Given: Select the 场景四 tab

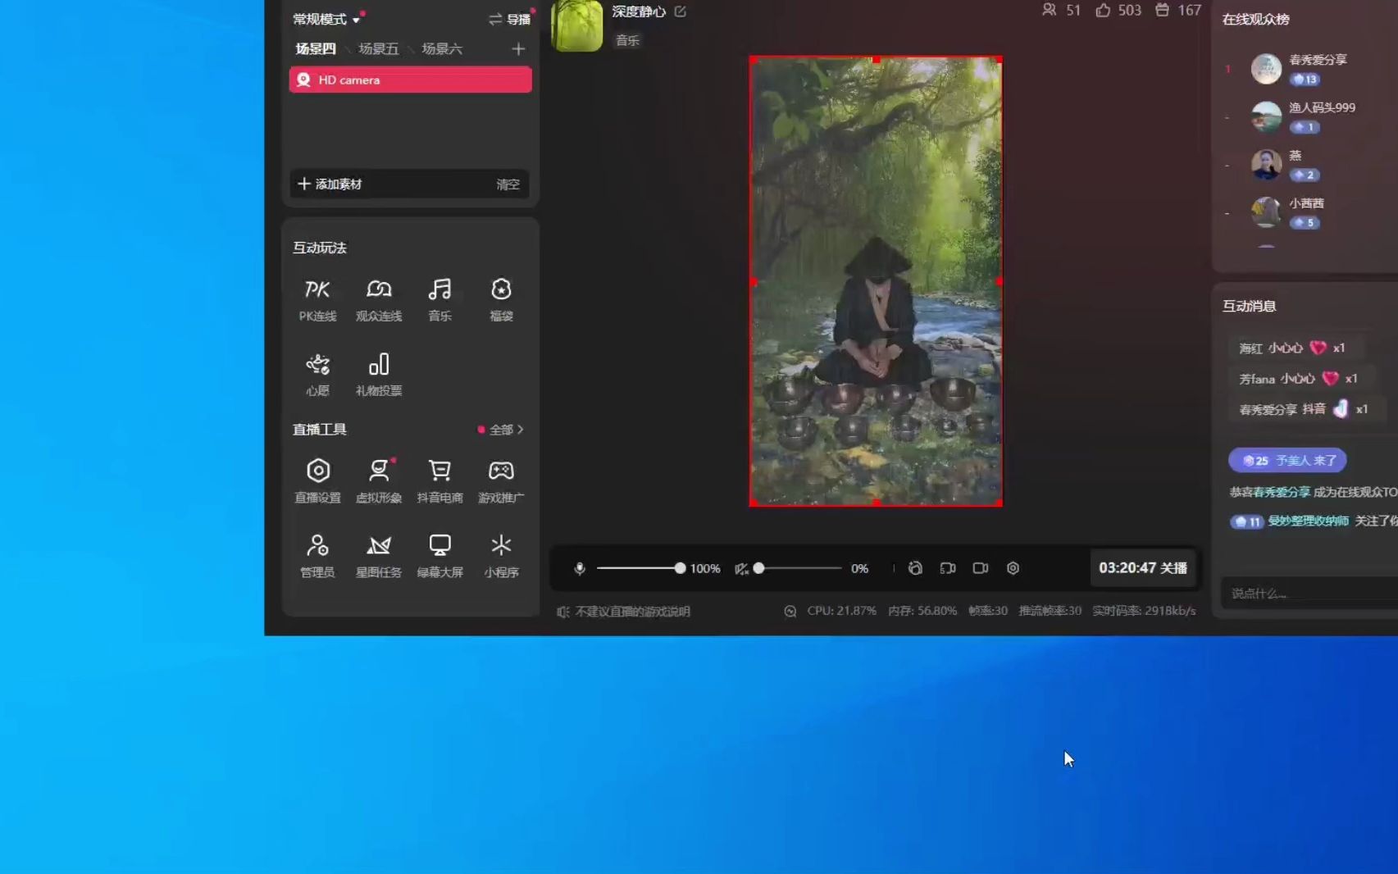Looking at the screenshot, I should [316, 49].
